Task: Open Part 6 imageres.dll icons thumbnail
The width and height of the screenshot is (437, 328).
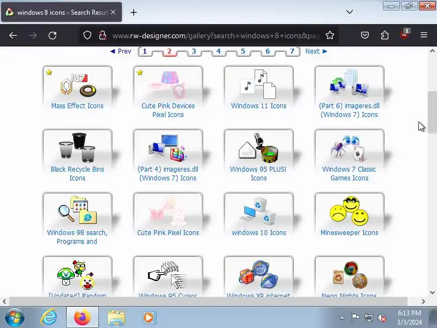Action: point(350,84)
